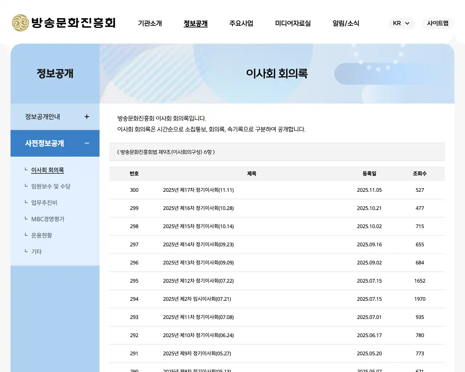465x372 pixels.
Task: Select MBC경영평가 in the sidebar
Action: click(48, 219)
